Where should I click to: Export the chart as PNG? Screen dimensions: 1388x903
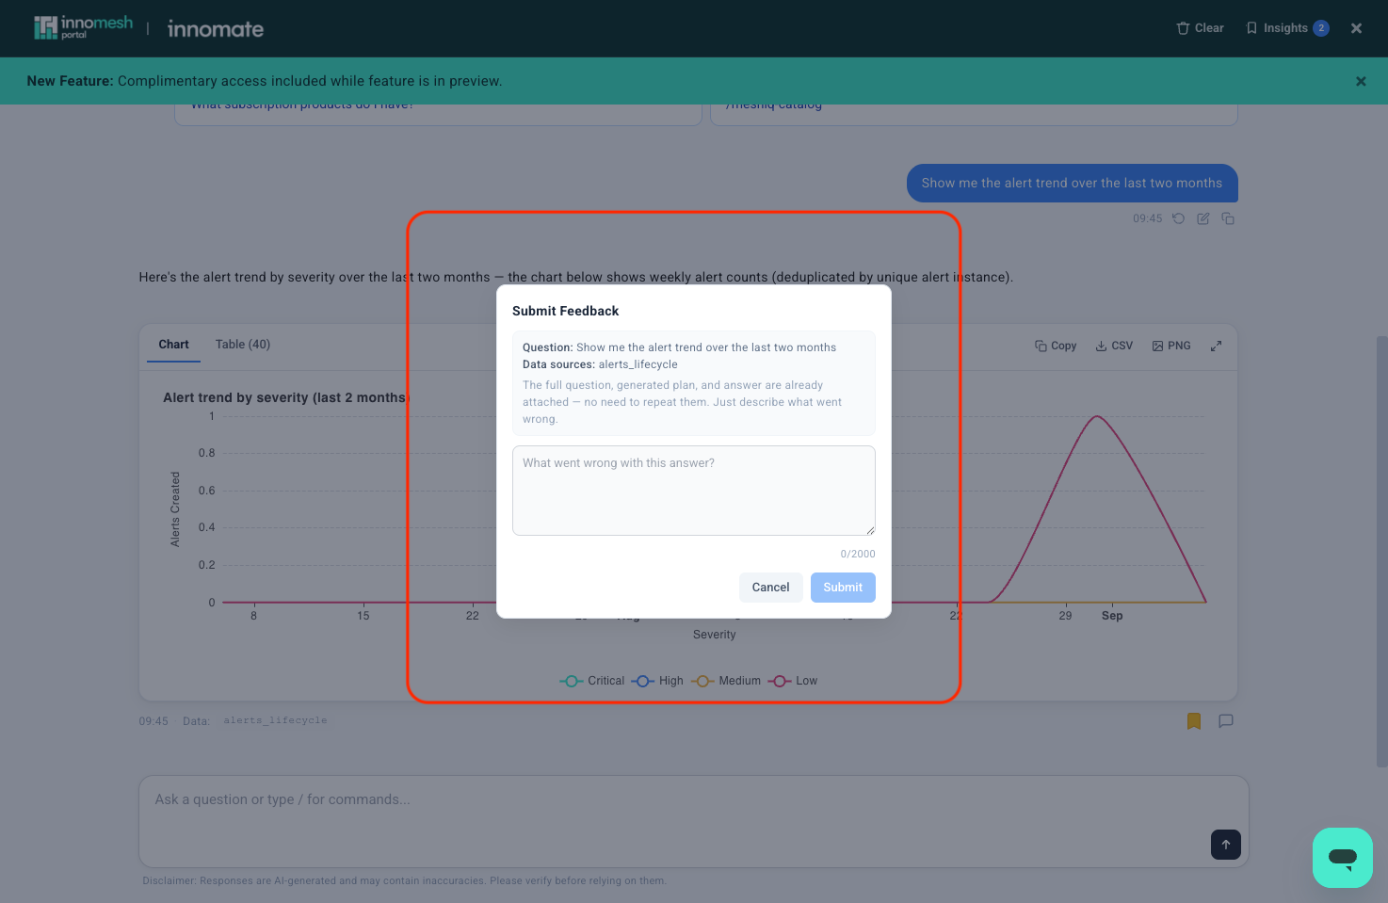(1171, 346)
